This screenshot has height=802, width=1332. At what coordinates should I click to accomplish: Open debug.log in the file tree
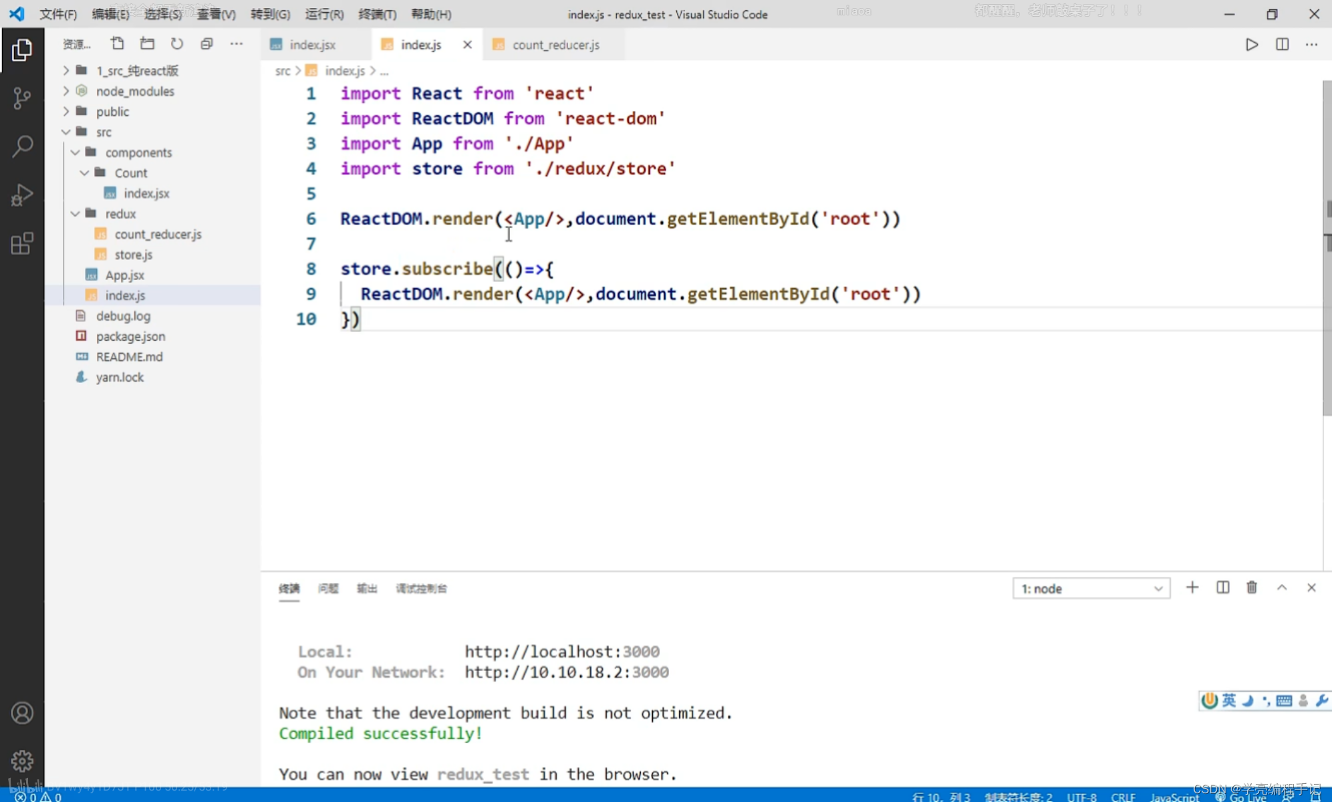coord(152,316)
